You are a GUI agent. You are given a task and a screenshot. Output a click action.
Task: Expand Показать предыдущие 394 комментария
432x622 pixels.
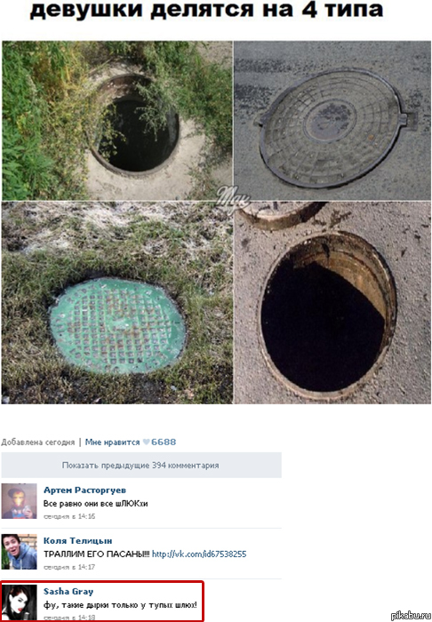click(x=141, y=465)
